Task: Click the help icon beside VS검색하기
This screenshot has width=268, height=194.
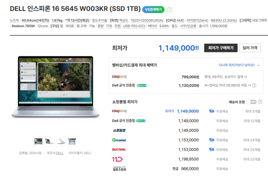Action: tap(169, 10)
